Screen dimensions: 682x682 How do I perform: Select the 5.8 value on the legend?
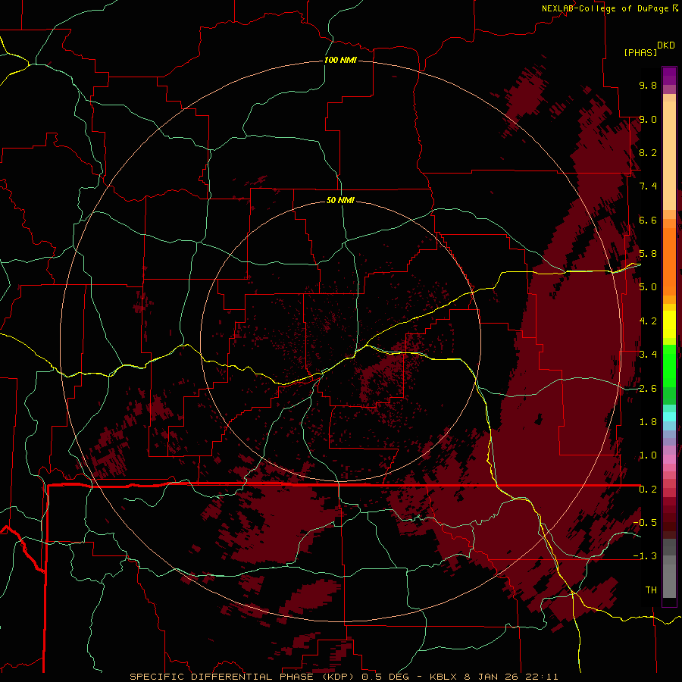(x=648, y=254)
